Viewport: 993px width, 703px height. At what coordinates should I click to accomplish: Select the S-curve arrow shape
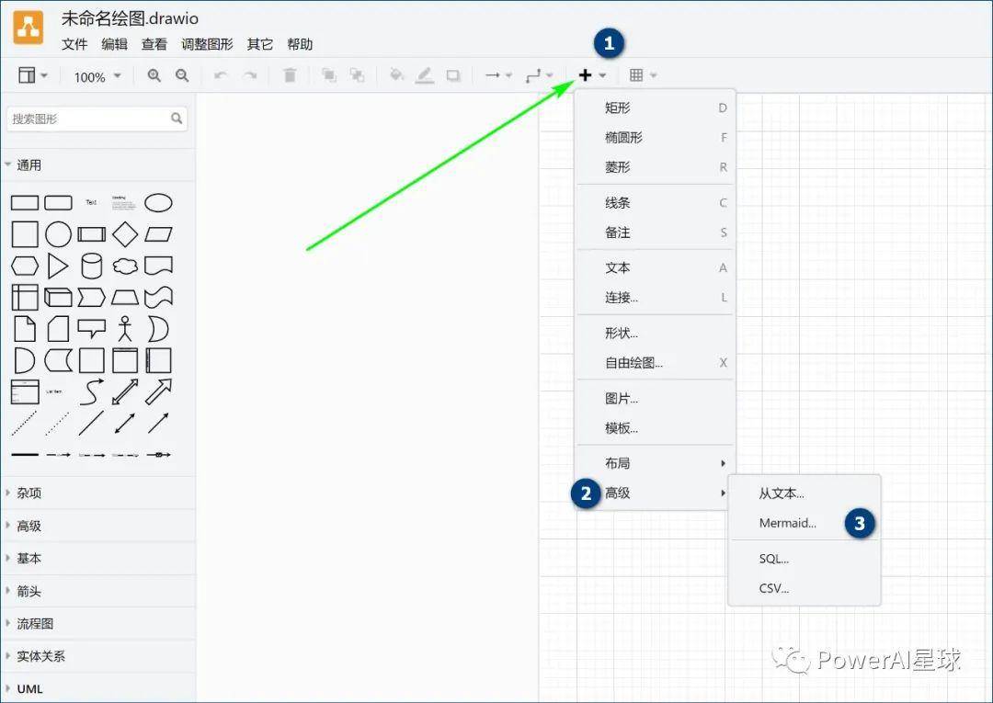pyautogui.click(x=92, y=391)
